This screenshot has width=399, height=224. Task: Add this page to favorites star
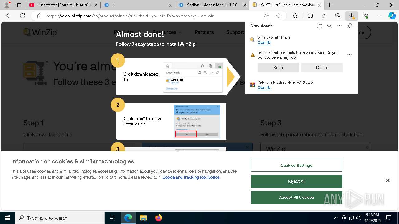(279, 16)
